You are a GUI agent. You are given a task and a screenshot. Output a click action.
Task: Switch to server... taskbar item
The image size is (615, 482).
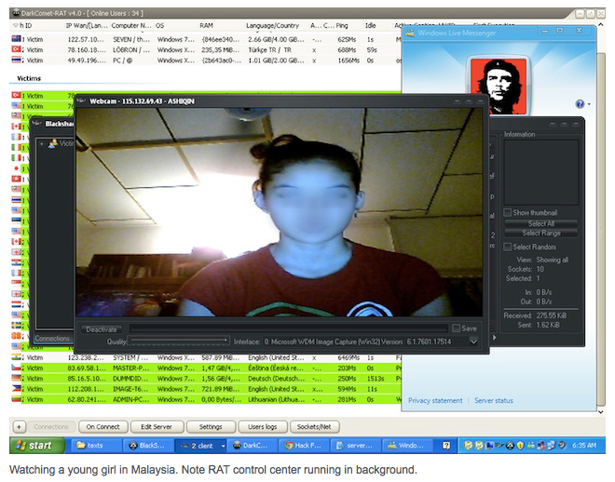tap(355, 445)
